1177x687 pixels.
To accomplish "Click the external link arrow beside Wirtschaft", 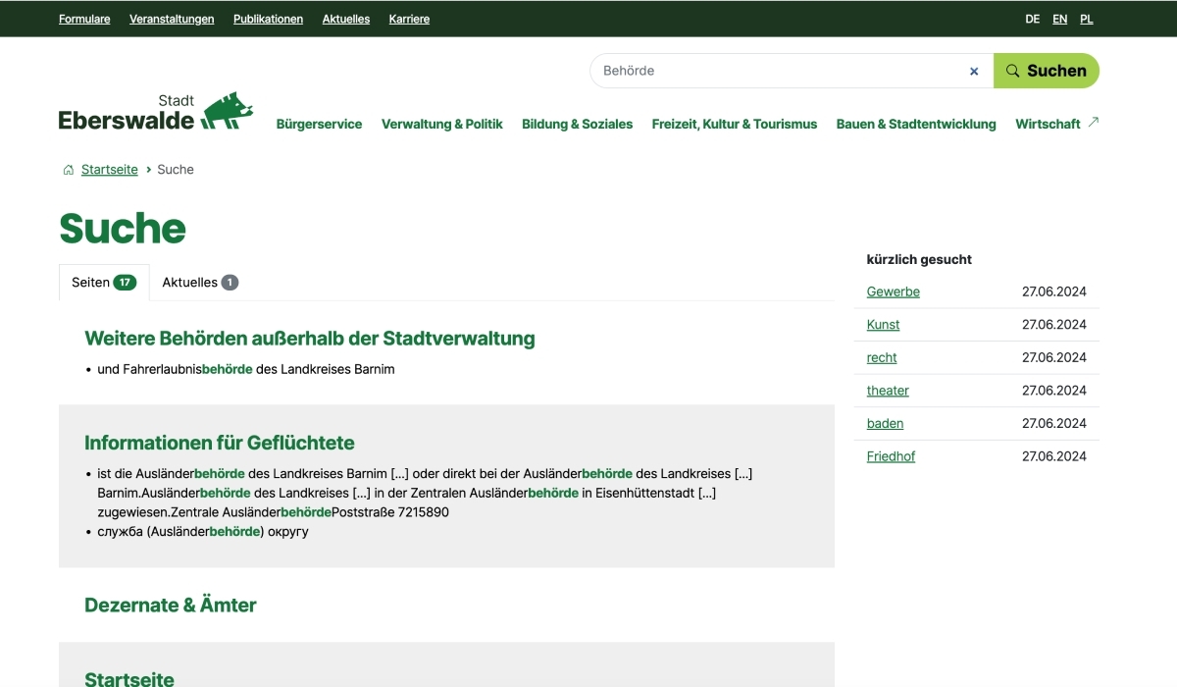I will point(1094,123).
